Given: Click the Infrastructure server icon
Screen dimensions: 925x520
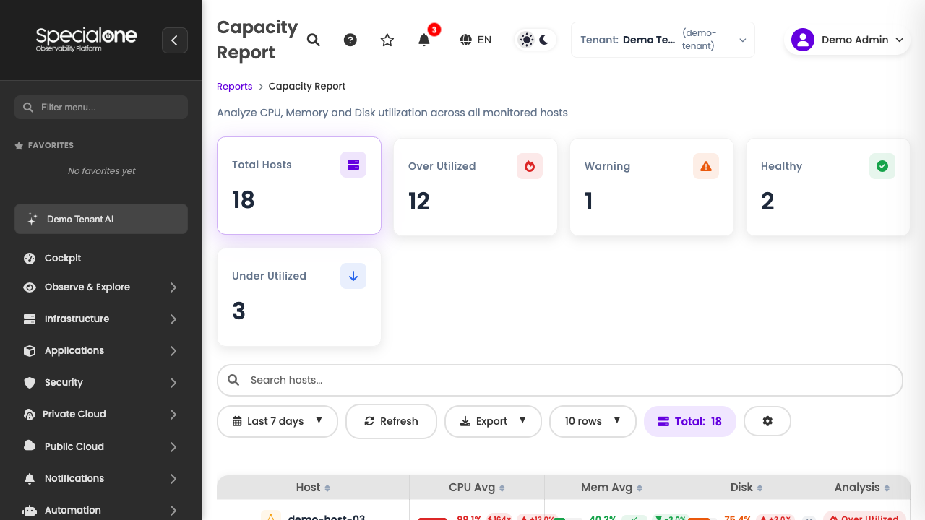Looking at the screenshot, I should coord(30,319).
